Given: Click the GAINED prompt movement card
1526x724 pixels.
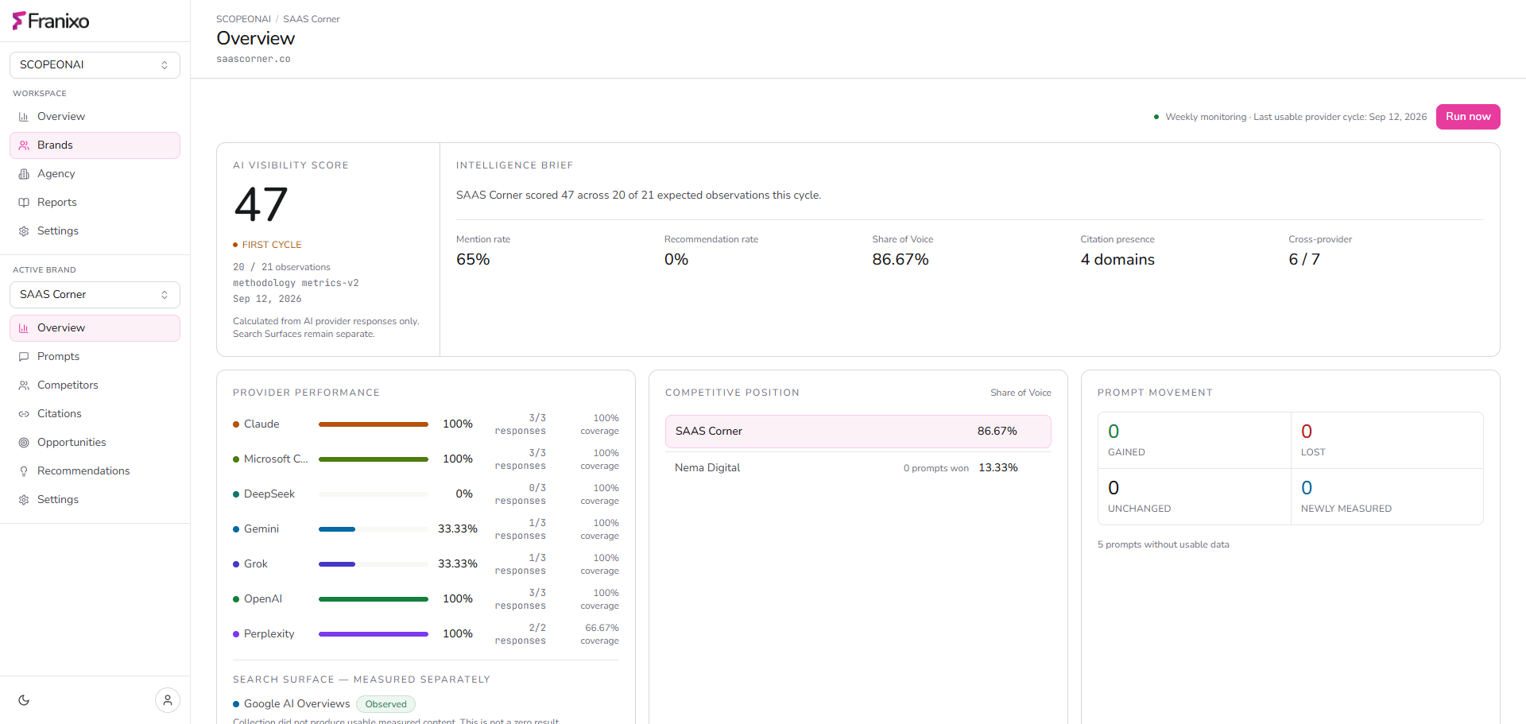Looking at the screenshot, I should point(1195,440).
